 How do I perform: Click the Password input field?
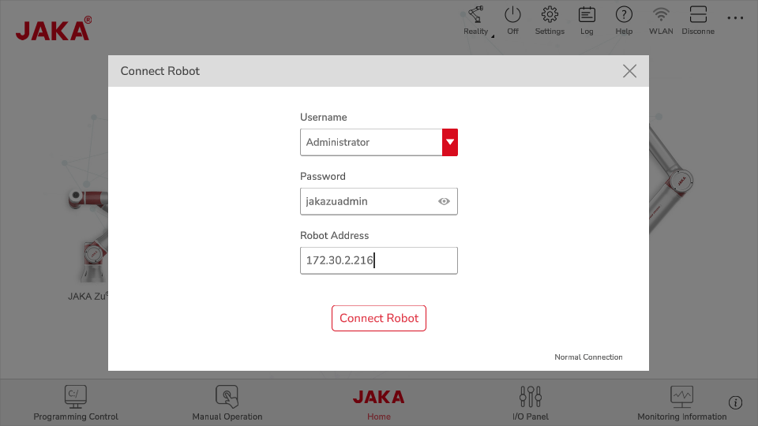point(378,201)
